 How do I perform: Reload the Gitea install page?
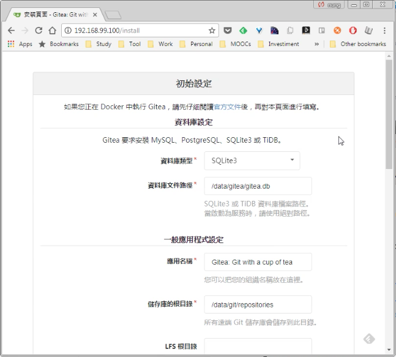[x=39, y=31]
